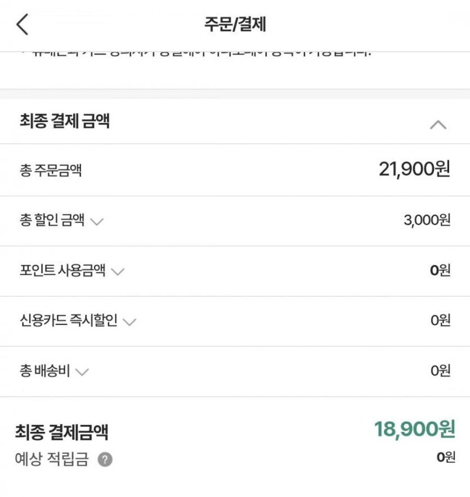Viewport: 470px width, 497px height.
Task: Expand the 포인트 사용금액 chevron
Action: point(118,272)
